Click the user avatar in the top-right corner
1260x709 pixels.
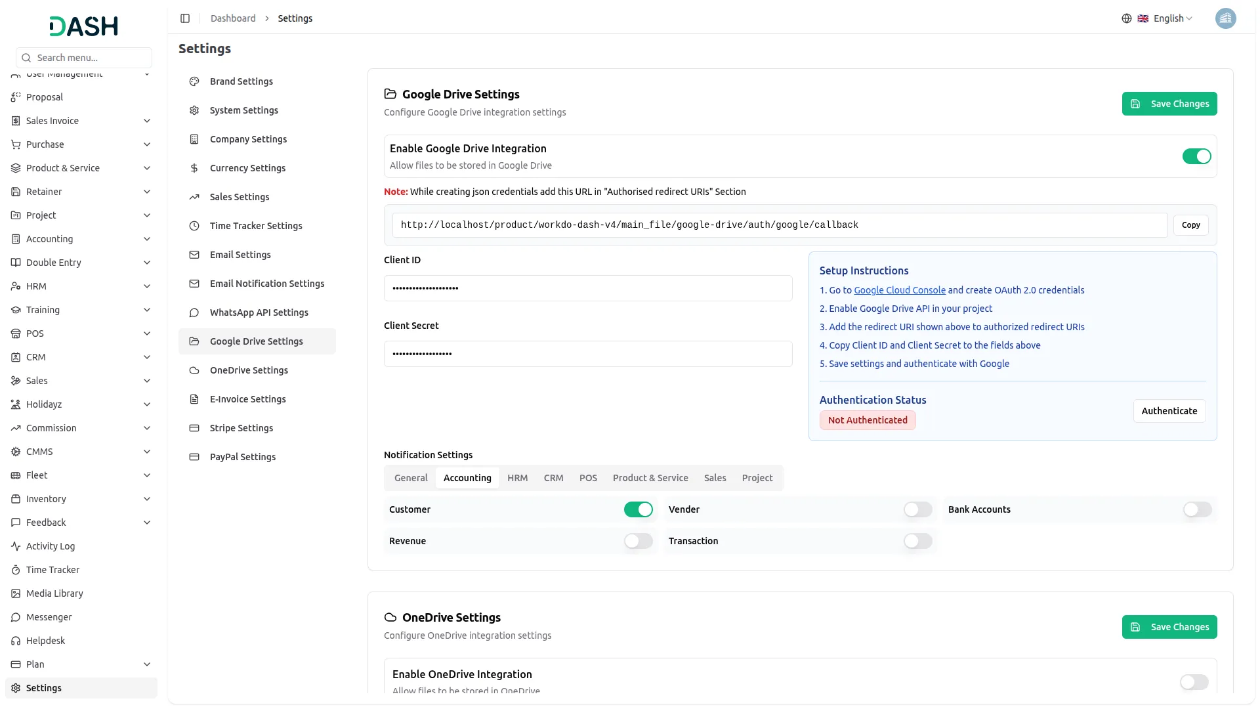click(x=1226, y=18)
